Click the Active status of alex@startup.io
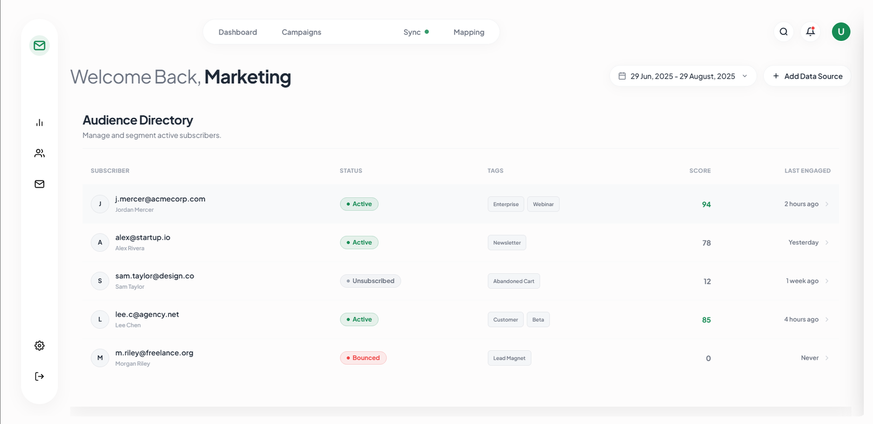 pos(359,242)
